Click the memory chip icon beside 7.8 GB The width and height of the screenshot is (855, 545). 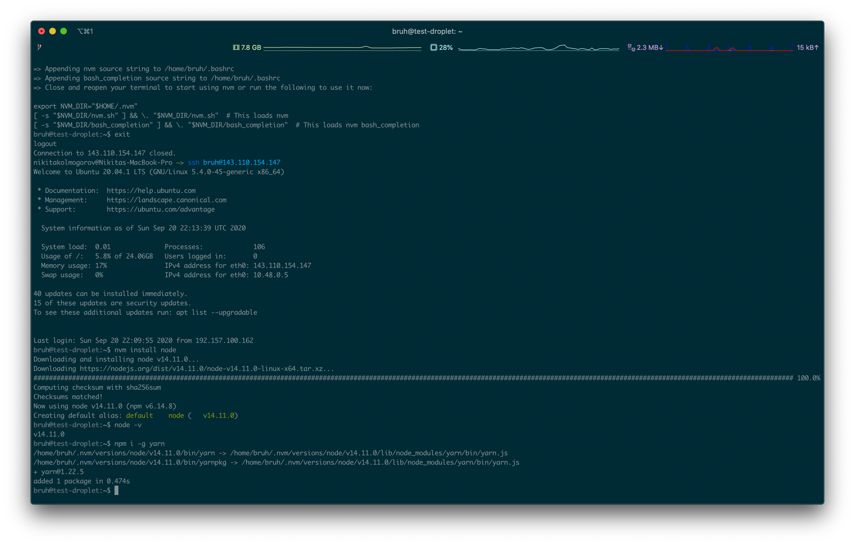(236, 47)
